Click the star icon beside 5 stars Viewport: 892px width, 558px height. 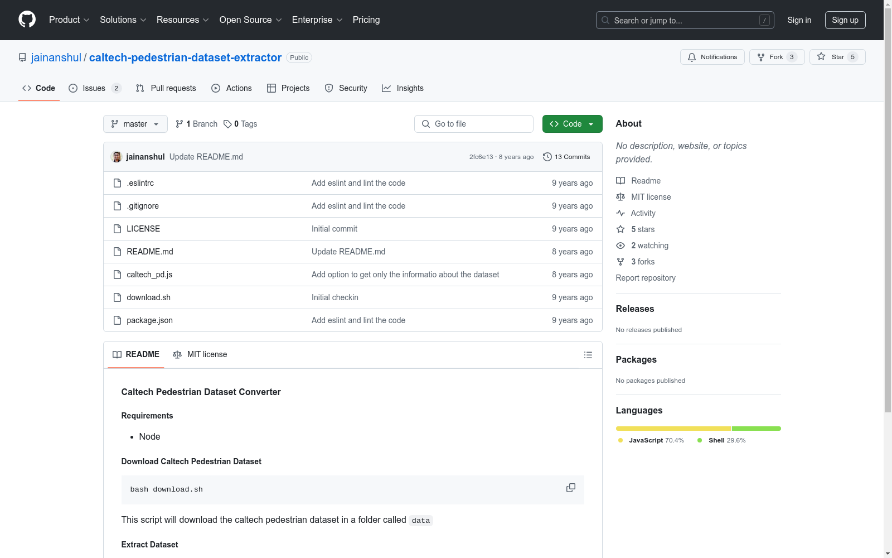click(x=620, y=229)
